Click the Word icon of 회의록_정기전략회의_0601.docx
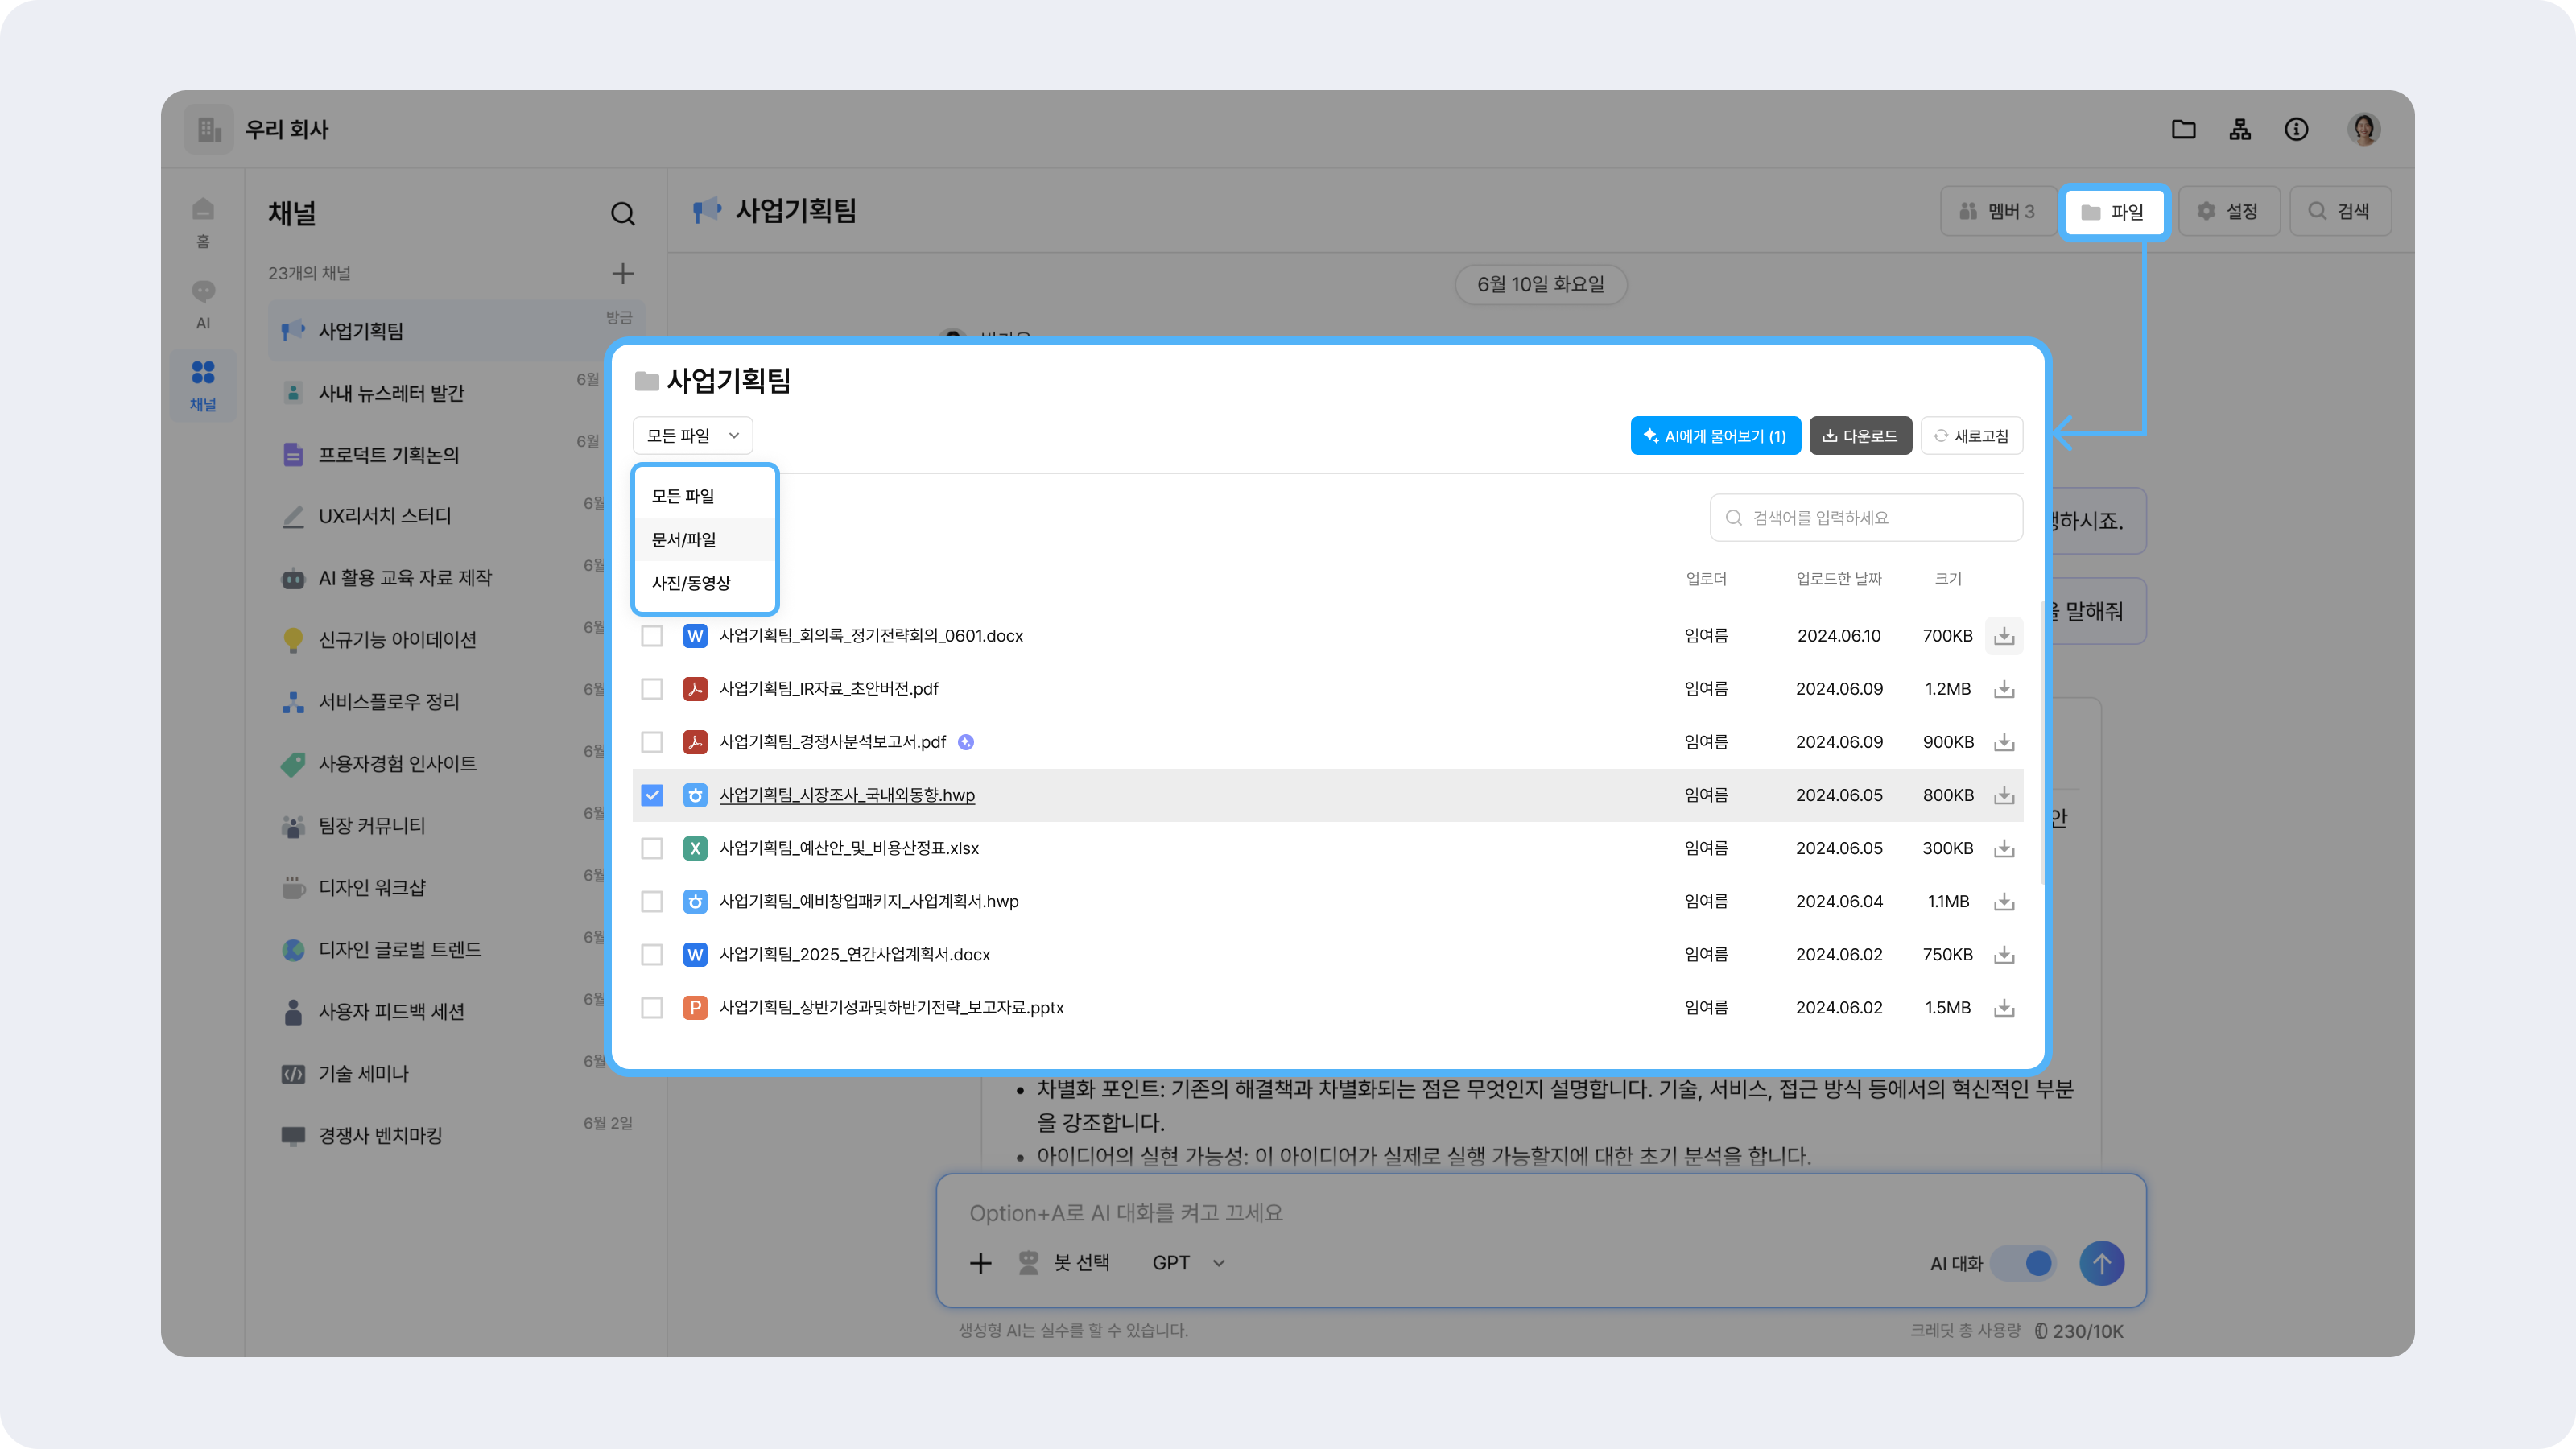Screen dimensions: 2576x1449 (695, 636)
